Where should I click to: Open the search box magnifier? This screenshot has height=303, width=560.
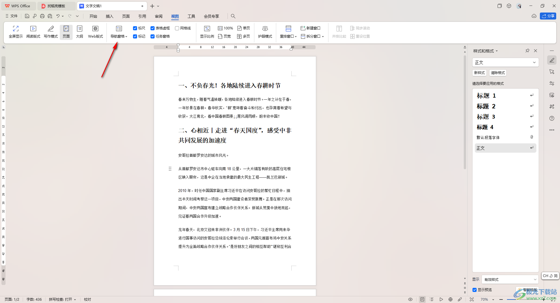coord(233,16)
